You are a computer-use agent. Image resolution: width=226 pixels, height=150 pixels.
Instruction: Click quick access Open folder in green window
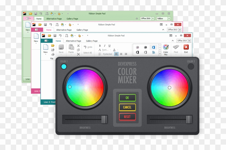click(x=31, y=13)
